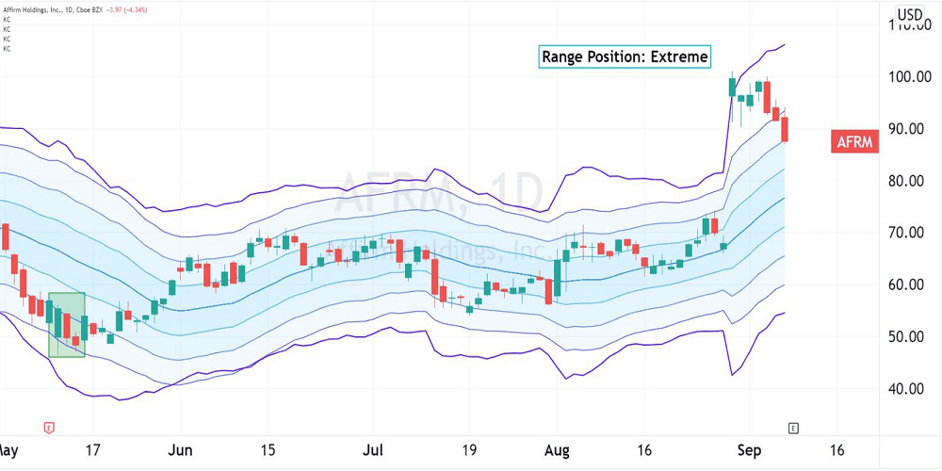Click the tall green candle near 100
Screen dimensions: 942x471
pyautogui.click(x=732, y=87)
